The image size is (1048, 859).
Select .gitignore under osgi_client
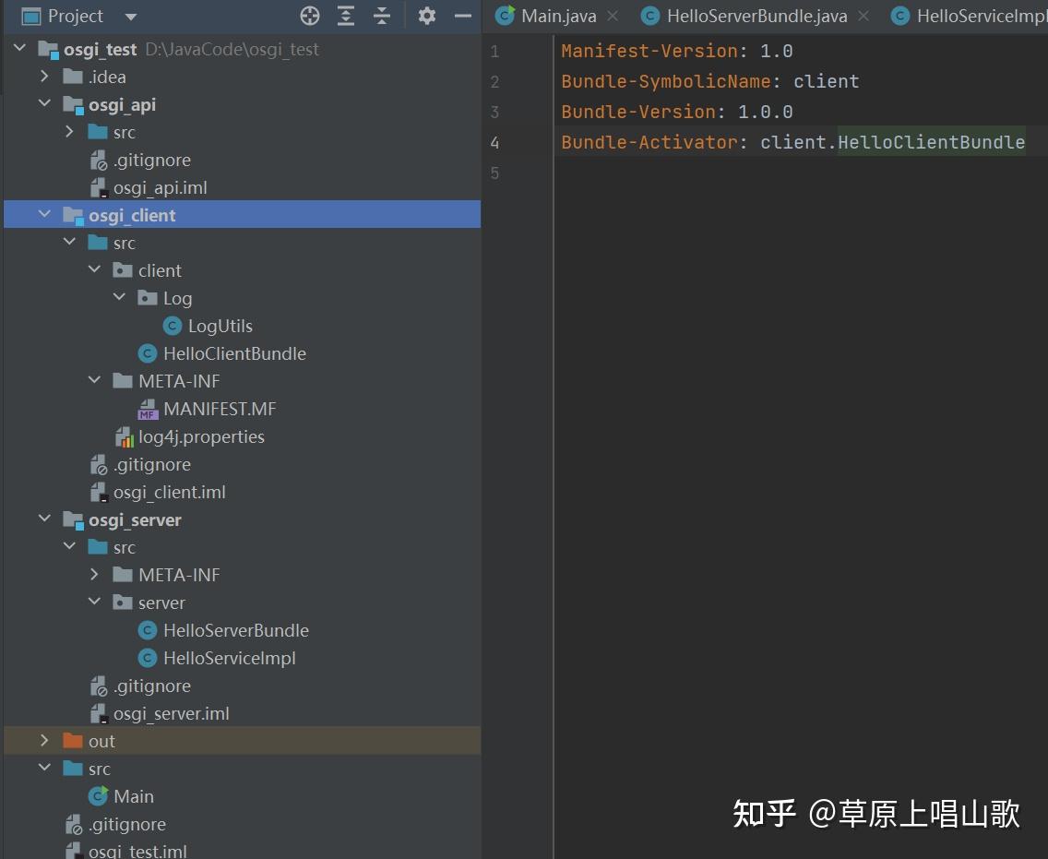click(x=151, y=465)
